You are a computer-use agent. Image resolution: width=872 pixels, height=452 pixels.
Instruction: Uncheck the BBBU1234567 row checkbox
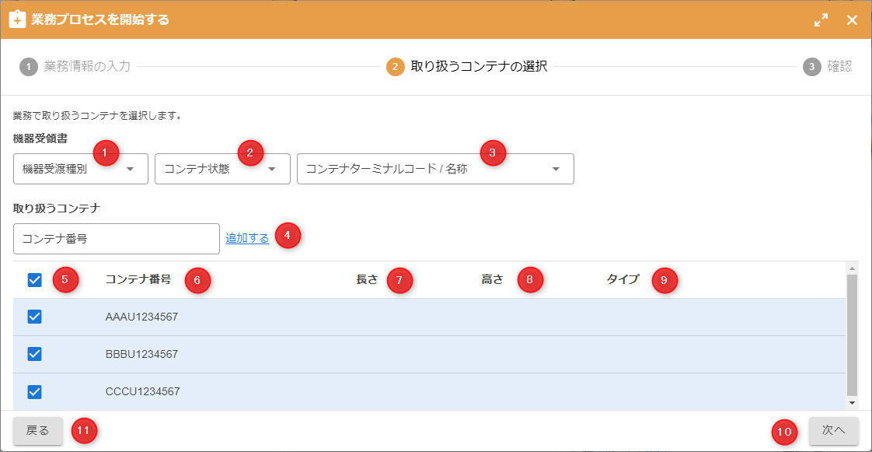pyautogui.click(x=35, y=354)
